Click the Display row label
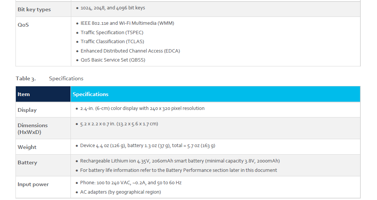 click(27, 110)
